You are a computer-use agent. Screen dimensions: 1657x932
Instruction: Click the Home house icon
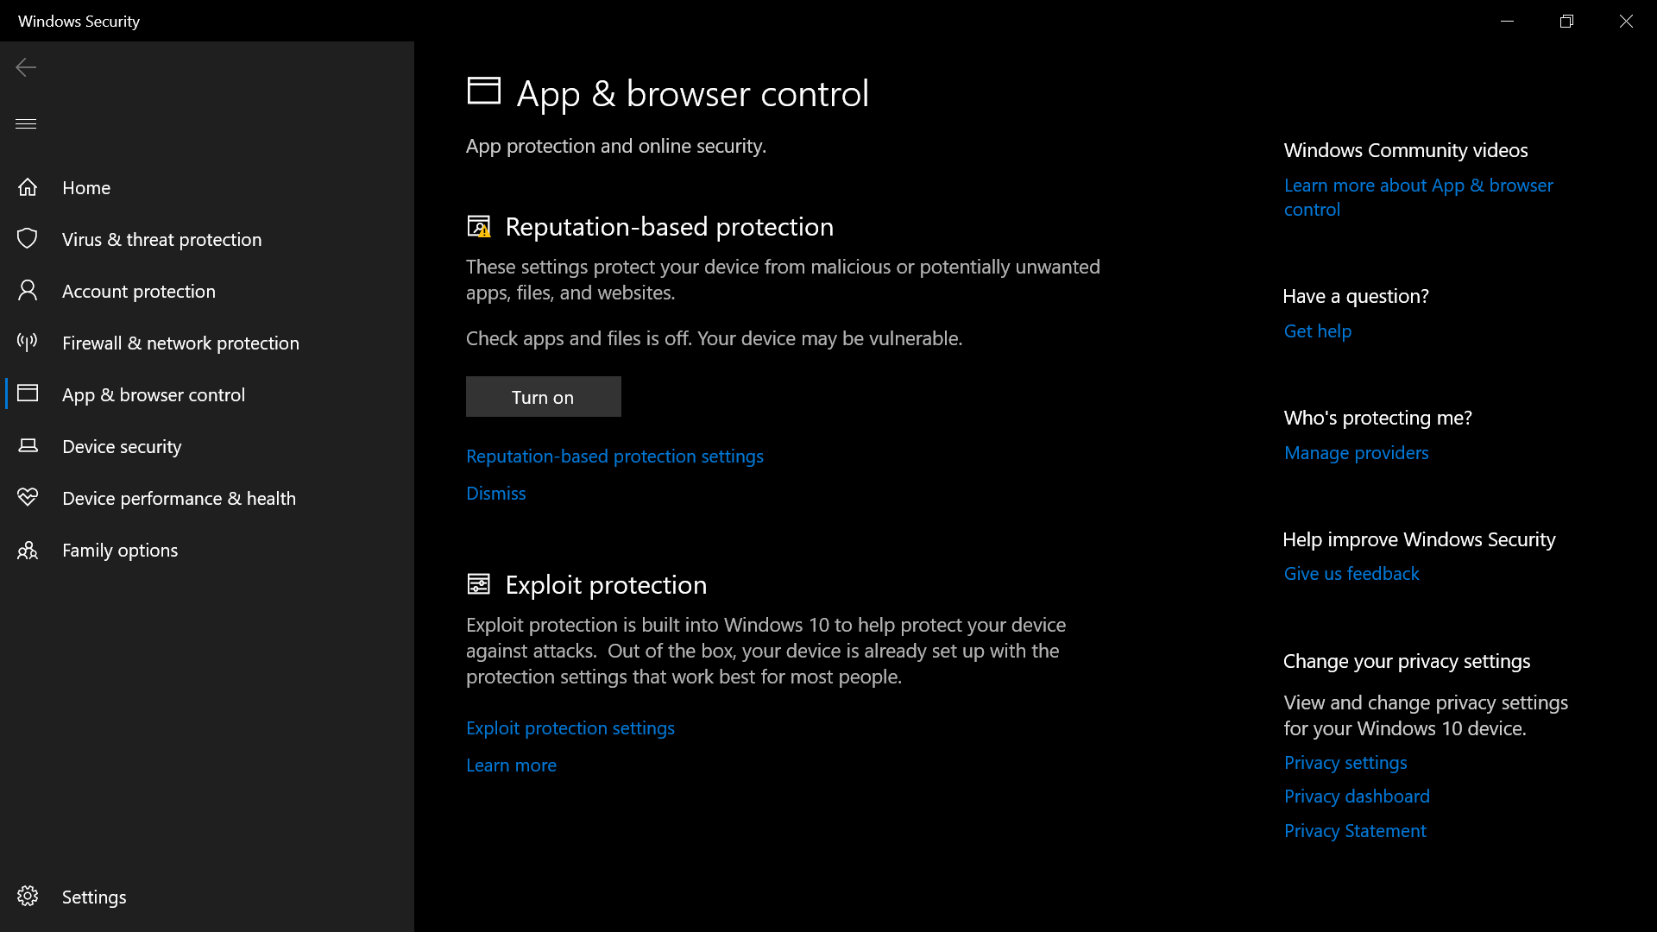click(28, 187)
